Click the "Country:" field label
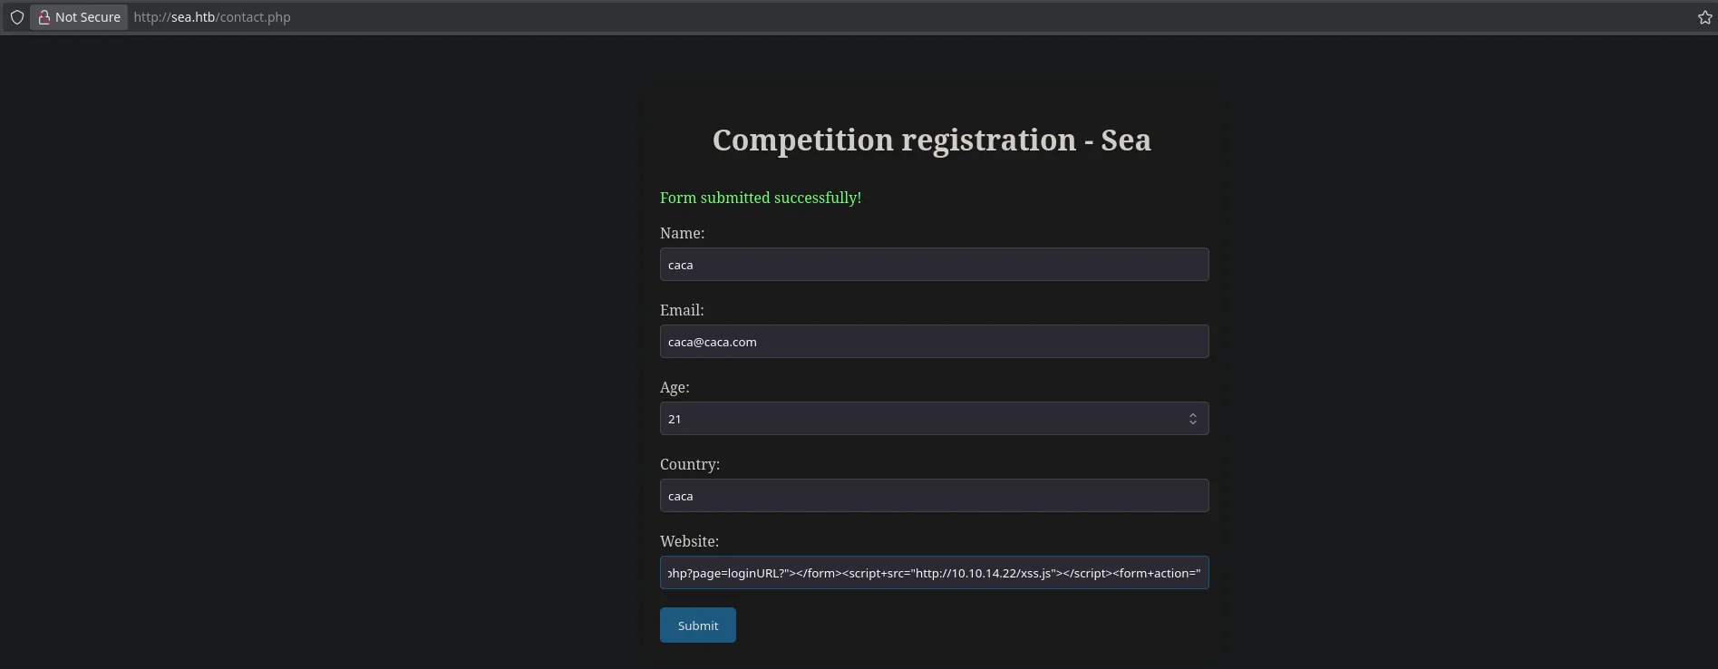 (690, 464)
